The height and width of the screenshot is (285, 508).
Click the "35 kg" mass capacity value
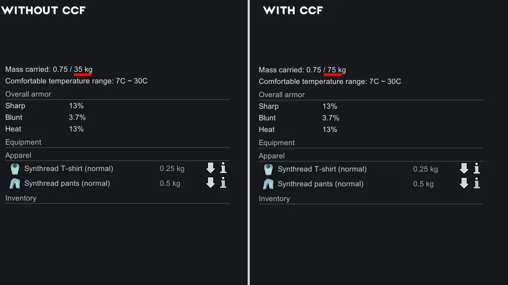[83, 70]
